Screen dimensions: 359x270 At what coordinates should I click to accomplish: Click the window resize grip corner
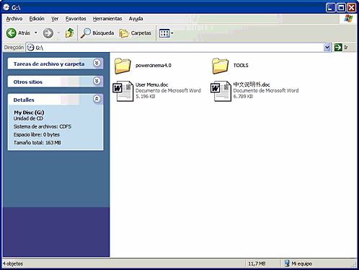pos(354,265)
